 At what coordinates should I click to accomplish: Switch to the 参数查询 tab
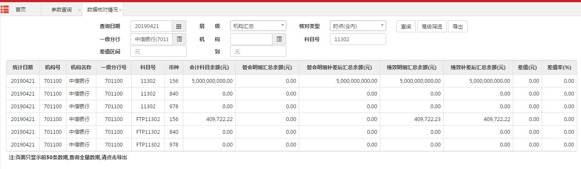[x=61, y=9]
